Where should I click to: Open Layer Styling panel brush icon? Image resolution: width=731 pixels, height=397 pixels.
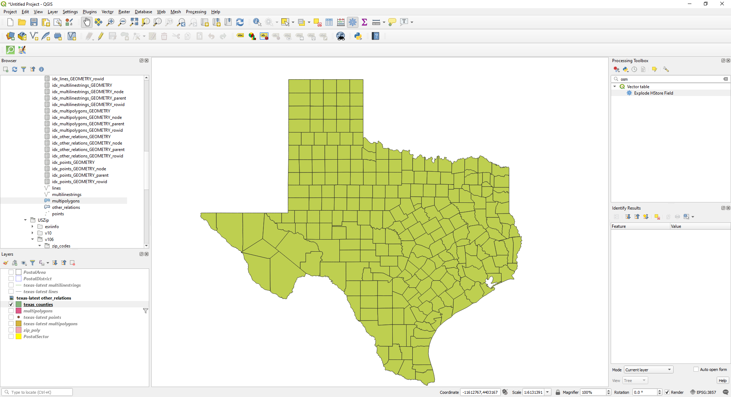(x=6, y=263)
